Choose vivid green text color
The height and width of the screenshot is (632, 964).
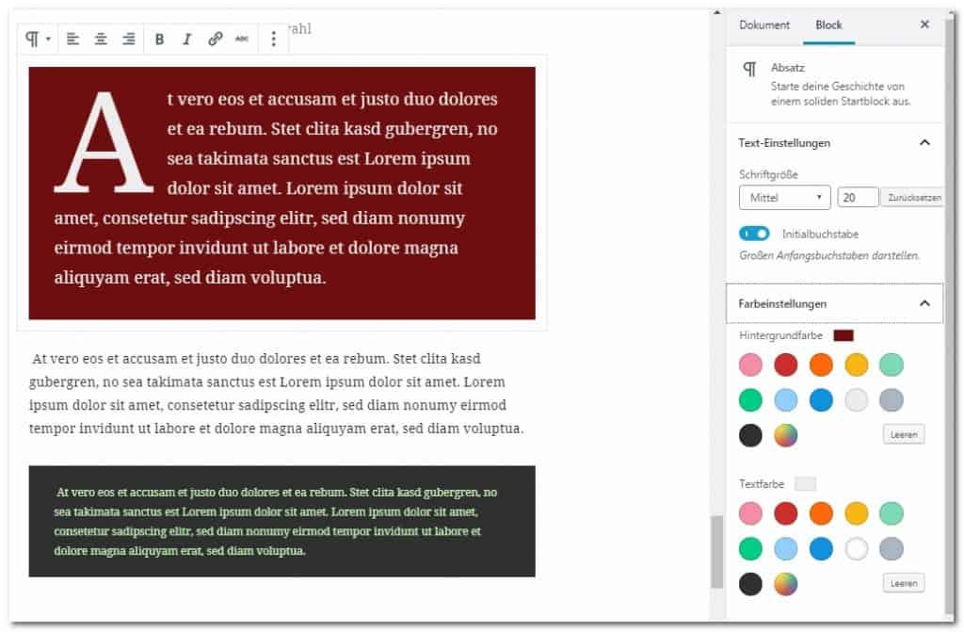point(750,549)
